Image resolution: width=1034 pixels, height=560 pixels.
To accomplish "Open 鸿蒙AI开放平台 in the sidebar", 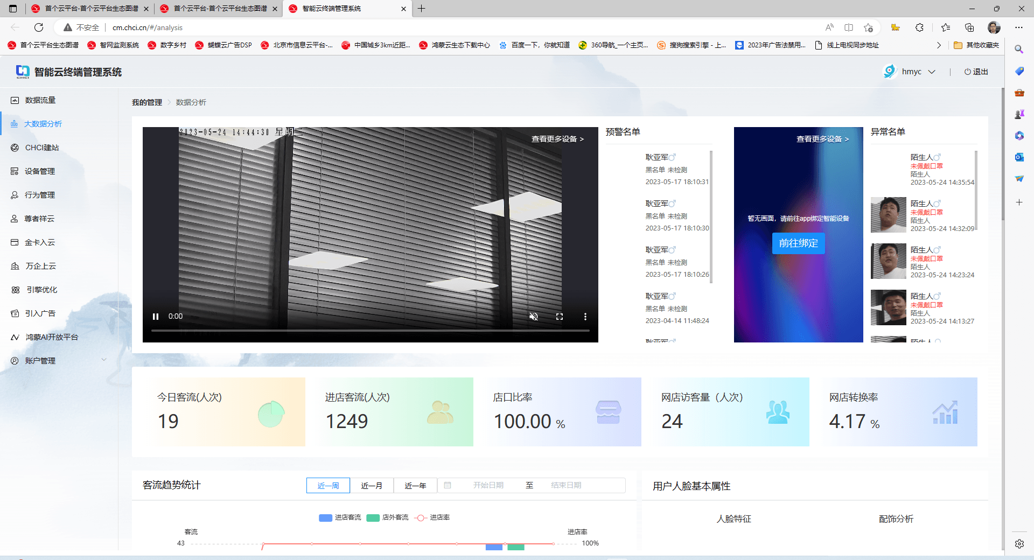I will coord(52,337).
